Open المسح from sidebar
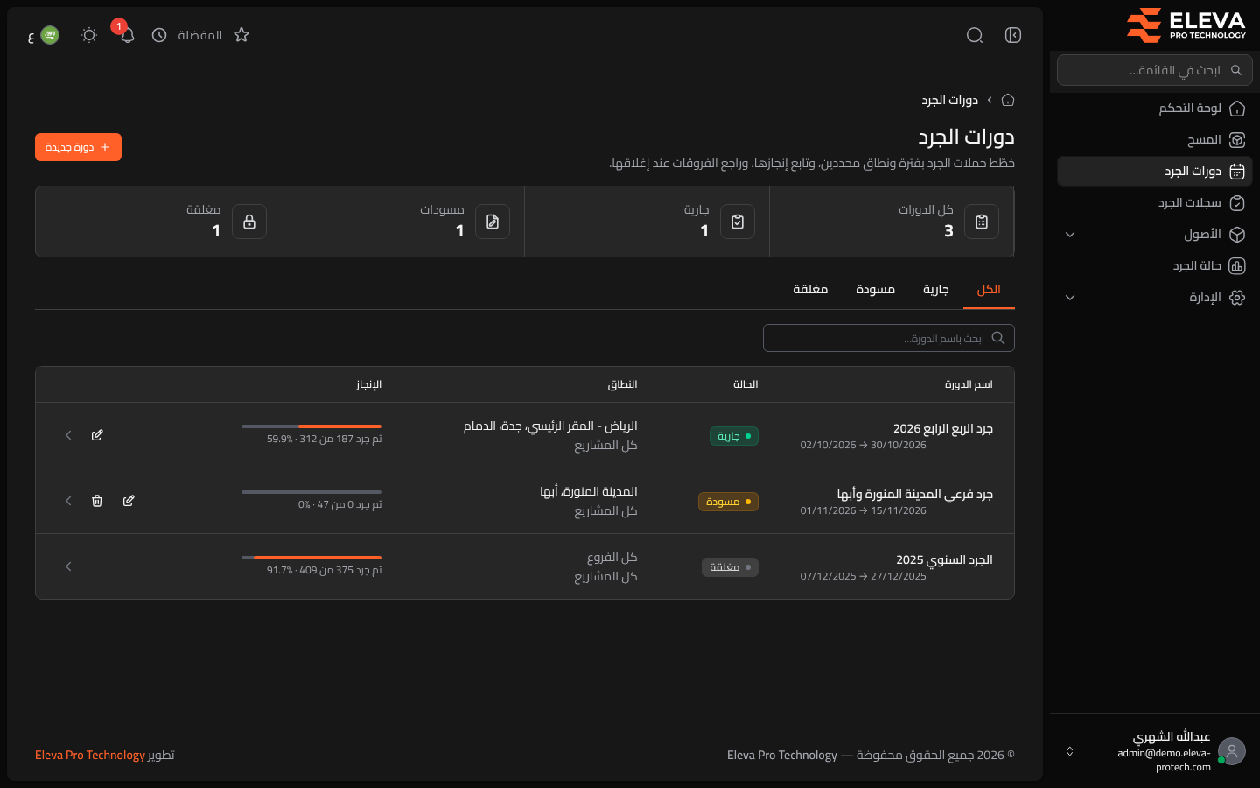 1155,140
